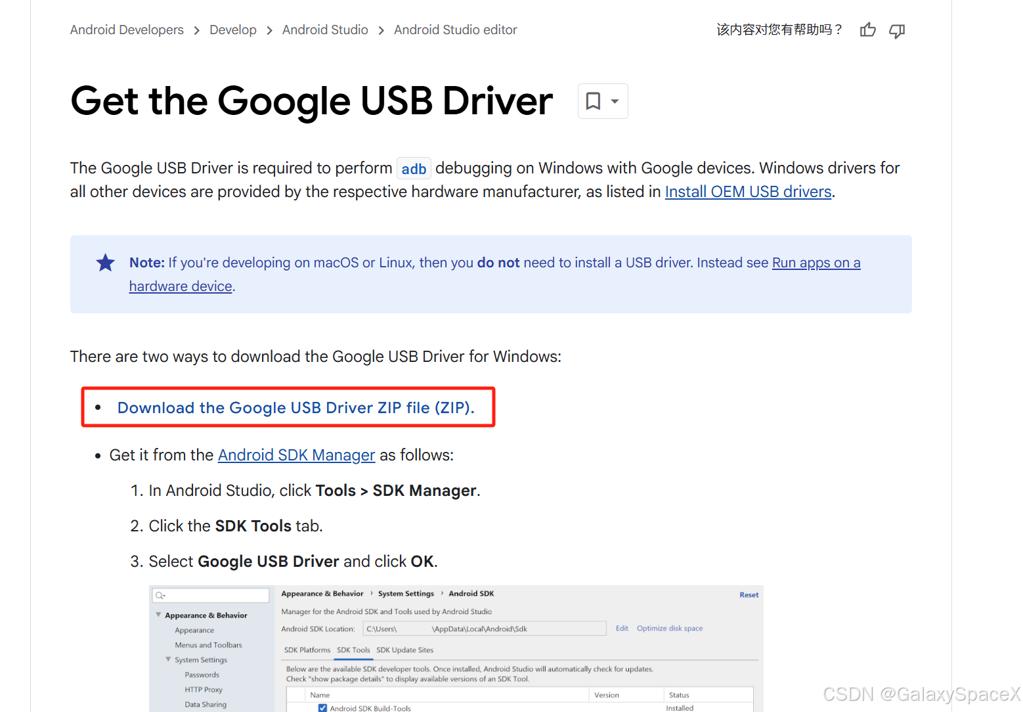Go to the Develop breadcrumb
The height and width of the screenshot is (712, 1023).
[x=233, y=30]
